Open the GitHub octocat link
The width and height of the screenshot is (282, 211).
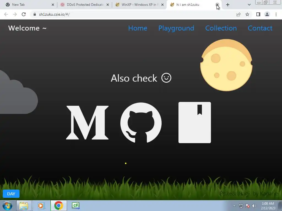click(x=141, y=123)
